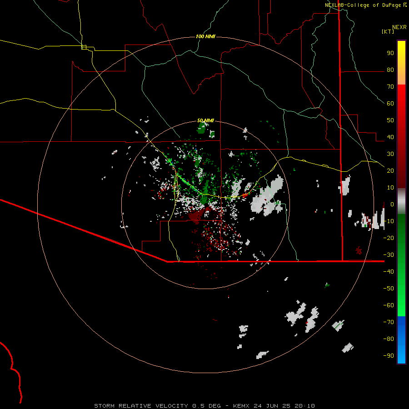Click the 30 value on the velocity scale
This screenshot has height=409, width=409.
pos(390,154)
